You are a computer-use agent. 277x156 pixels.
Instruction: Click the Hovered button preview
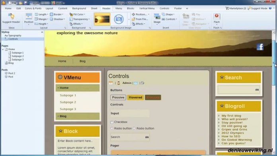pos(135,97)
